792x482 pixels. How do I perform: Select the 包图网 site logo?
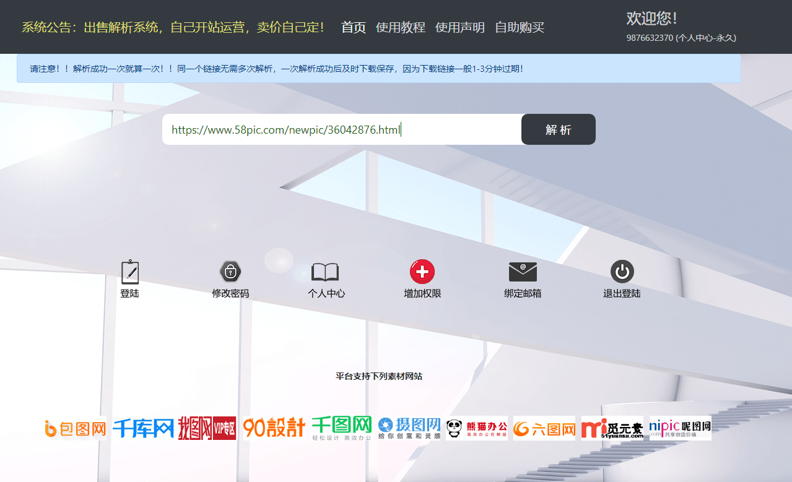[74, 428]
